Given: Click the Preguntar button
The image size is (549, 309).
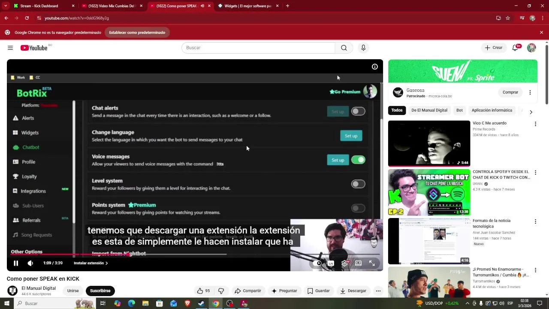Looking at the screenshot, I should 284,291.
